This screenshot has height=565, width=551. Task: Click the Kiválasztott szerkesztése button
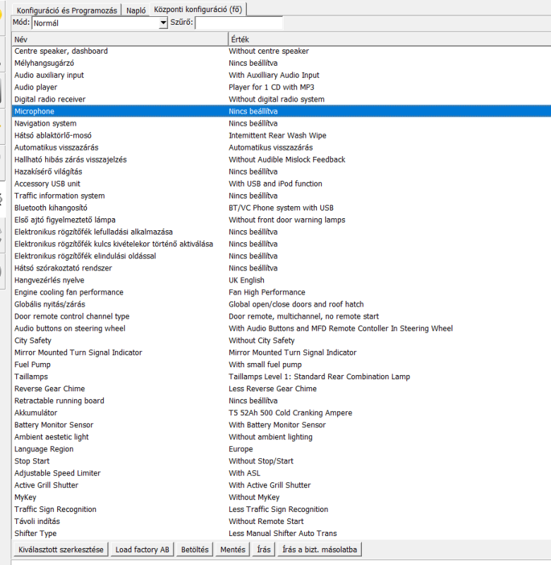(x=61, y=549)
